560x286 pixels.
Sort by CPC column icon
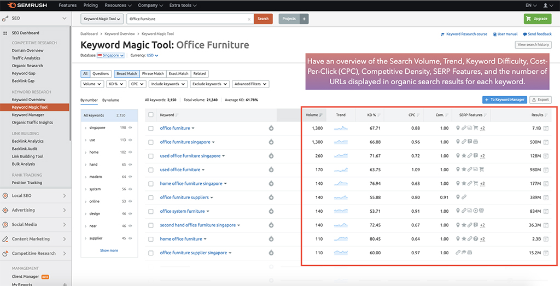418,115
